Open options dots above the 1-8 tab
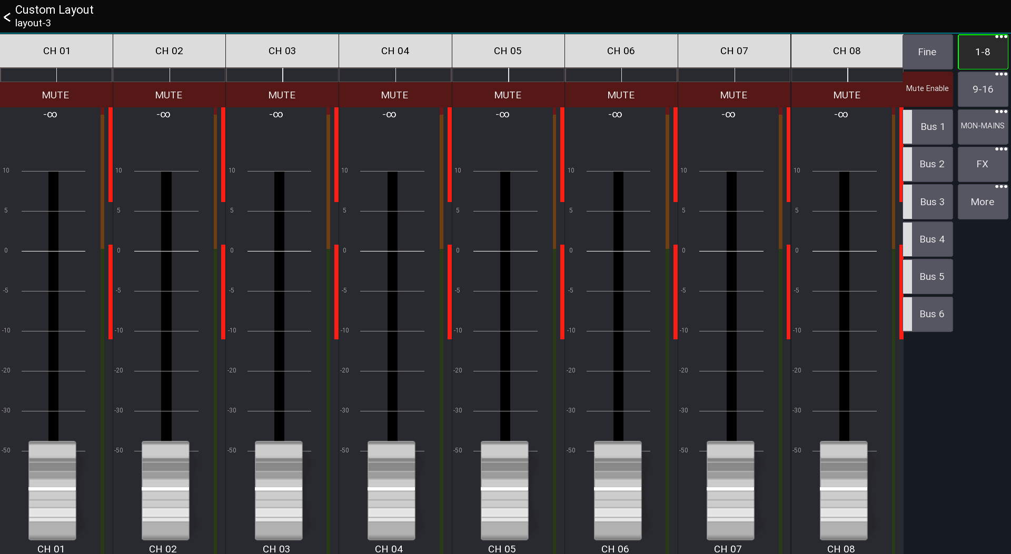This screenshot has height=554, width=1011. [1001, 37]
